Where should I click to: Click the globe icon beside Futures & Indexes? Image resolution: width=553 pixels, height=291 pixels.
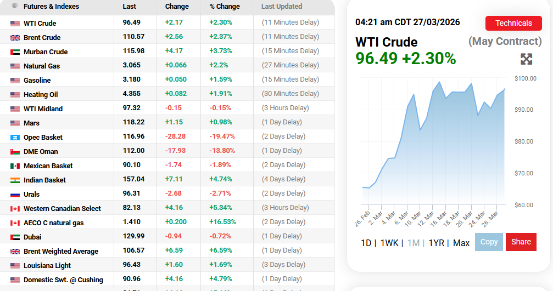14,5
